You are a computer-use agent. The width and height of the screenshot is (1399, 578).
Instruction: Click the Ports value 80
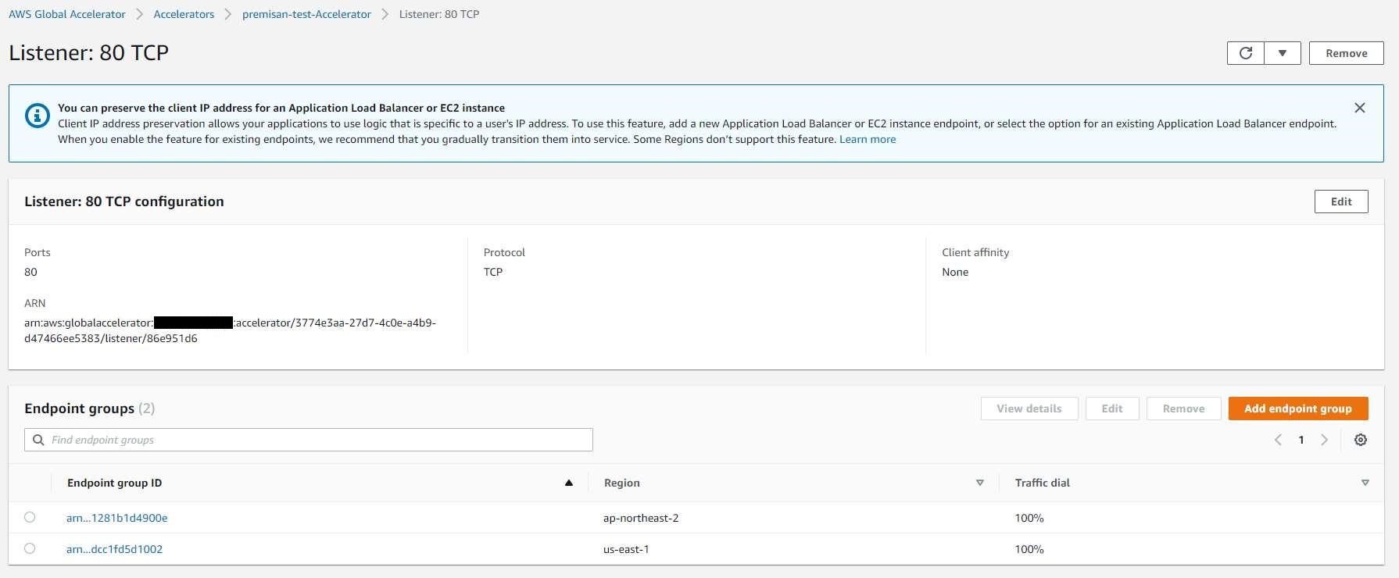pos(30,272)
